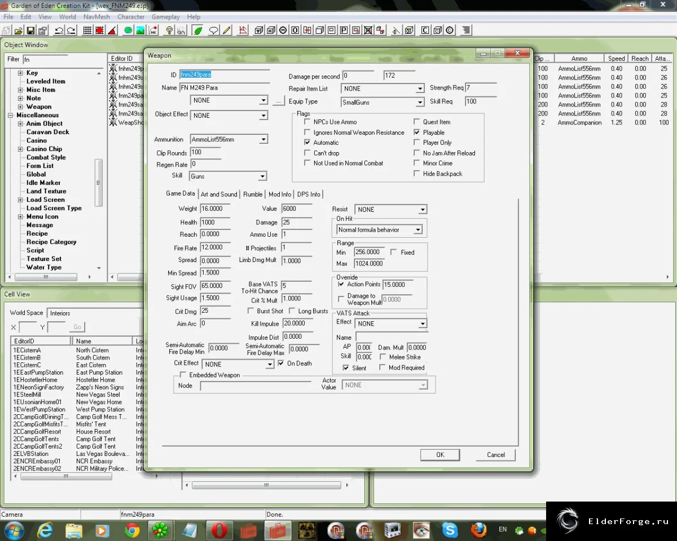Click the Chrome taskbar icon

[132, 530]
